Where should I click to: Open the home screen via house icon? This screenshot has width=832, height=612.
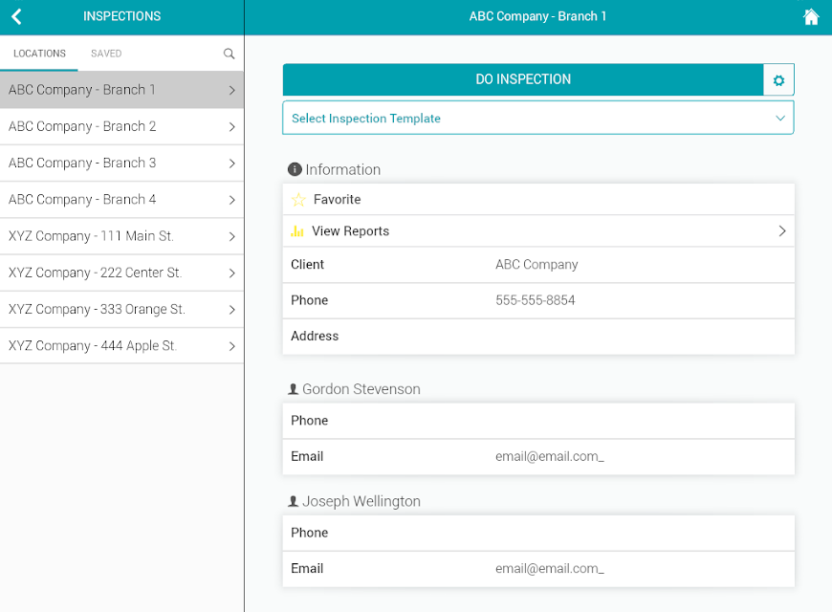[810, 17]
